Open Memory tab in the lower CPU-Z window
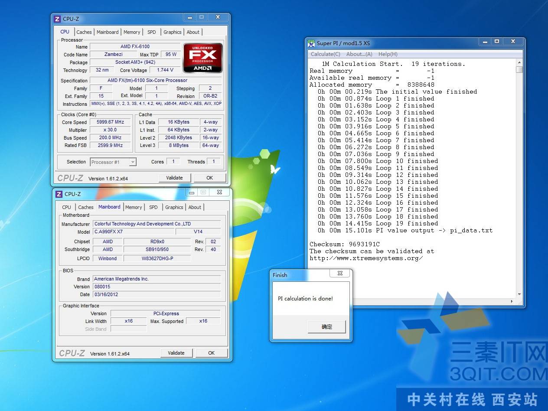The width and height of the screenshot is (548, 411). click(x=134, y=207)
